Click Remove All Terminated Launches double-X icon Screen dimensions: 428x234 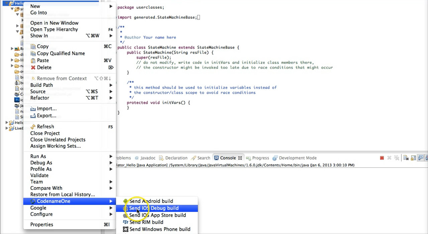pos(397,158)
